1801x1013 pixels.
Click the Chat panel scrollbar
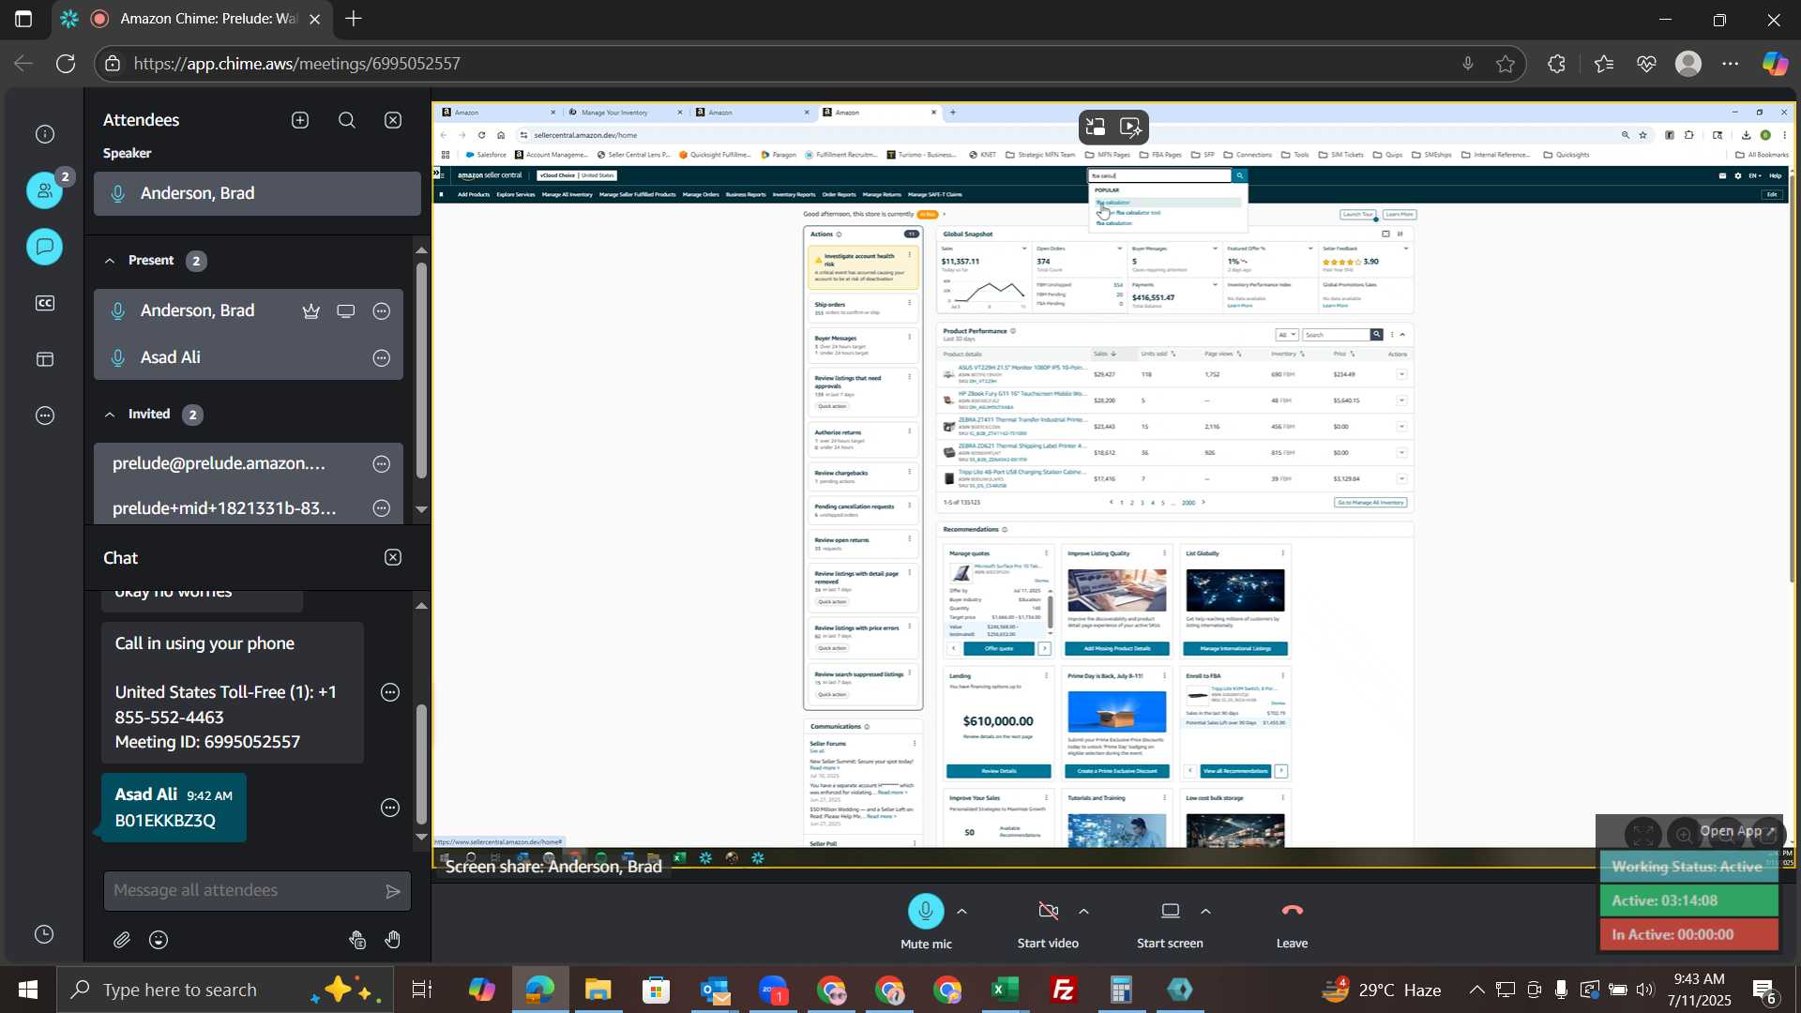click(421, 764)
